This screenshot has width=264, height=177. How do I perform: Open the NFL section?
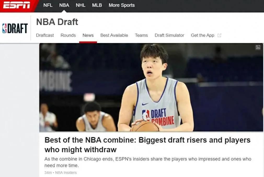point(48,5)
